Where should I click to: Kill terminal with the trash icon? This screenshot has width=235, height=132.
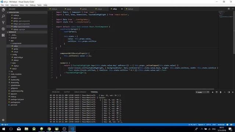pyautogui.click(x=221, y=92)
